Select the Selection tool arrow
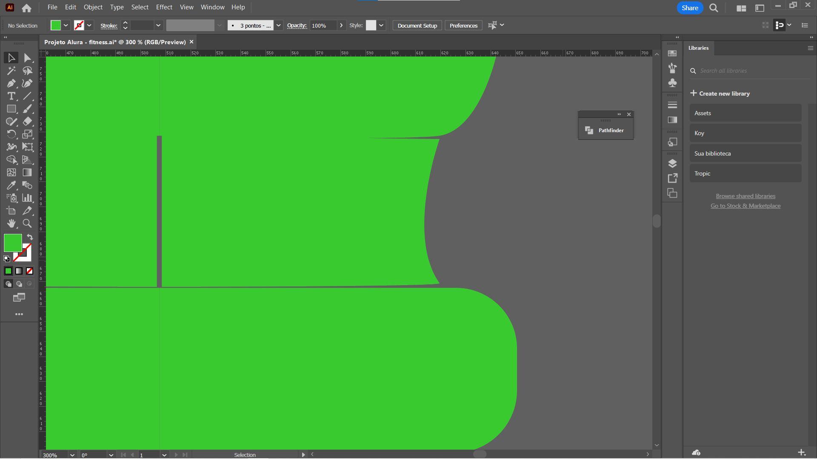 click(x=11, y=58)
